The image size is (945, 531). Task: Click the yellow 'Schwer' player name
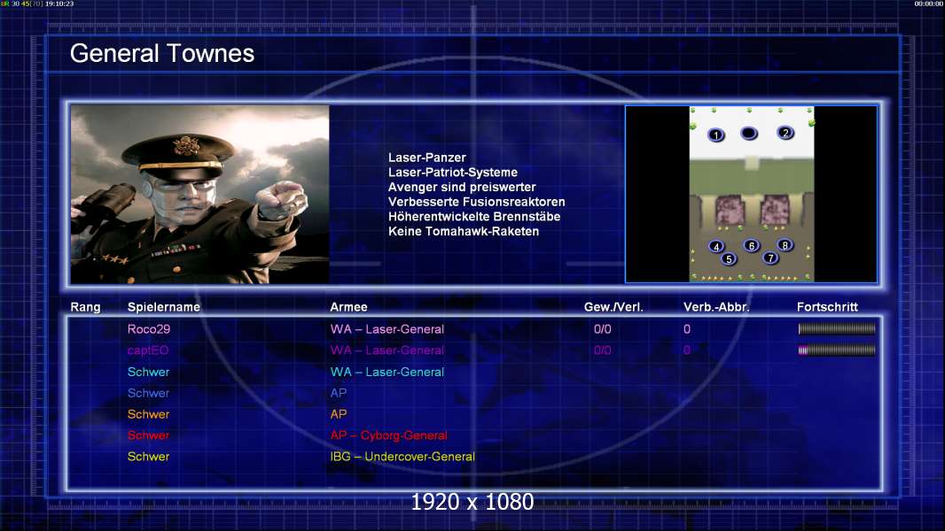point(148,457)
